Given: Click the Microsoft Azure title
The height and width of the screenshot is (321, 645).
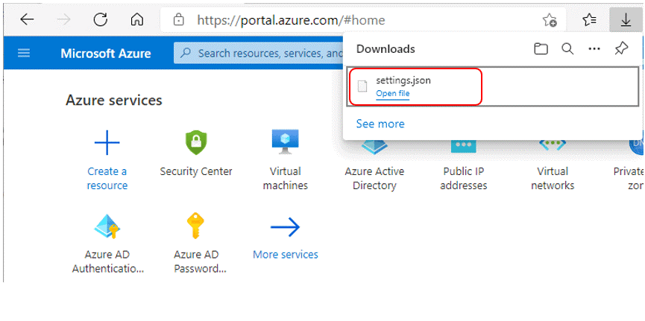Looking at the screenshot, I should pos(106,54).
